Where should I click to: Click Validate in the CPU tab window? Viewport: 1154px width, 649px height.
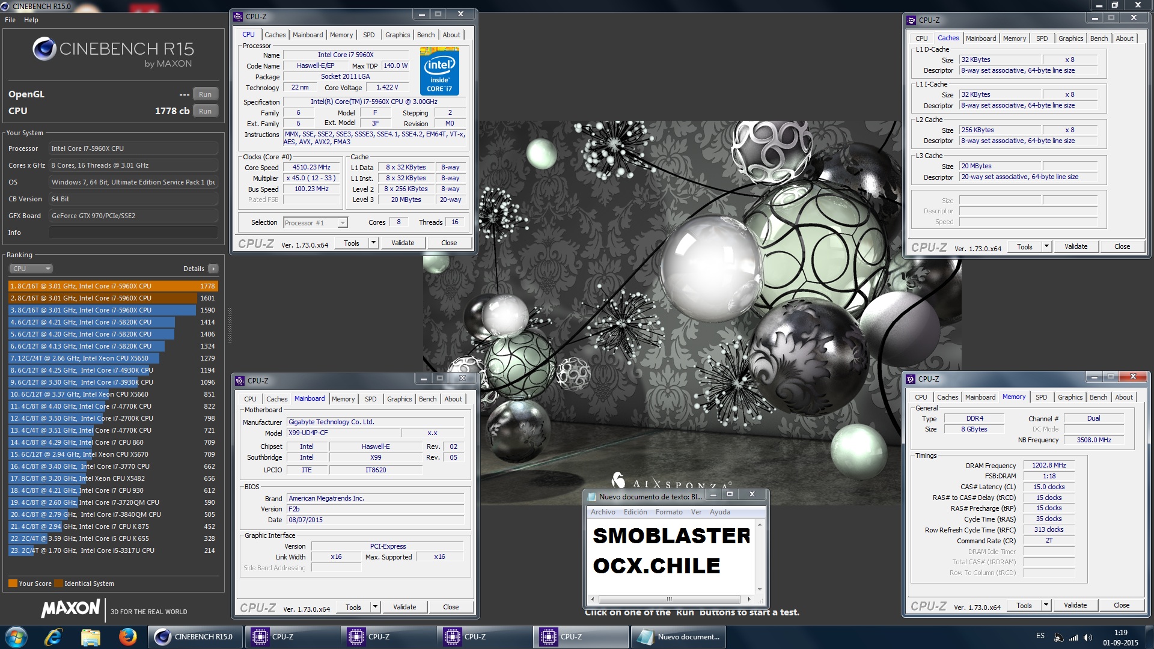tap(403, 243)
